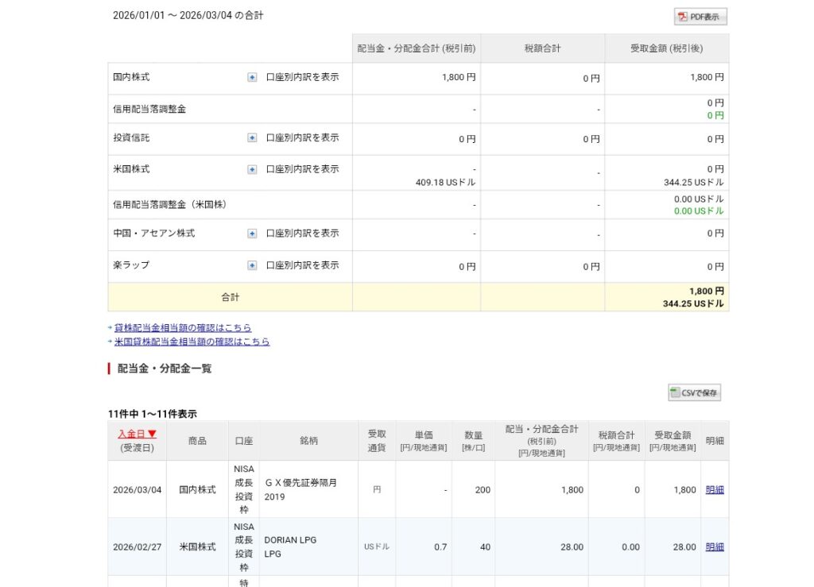Show 口座別内訳を表示 for 中国・アセアン株式 row
The height and width of the screenshot is (587, 814).
[302, 234]
